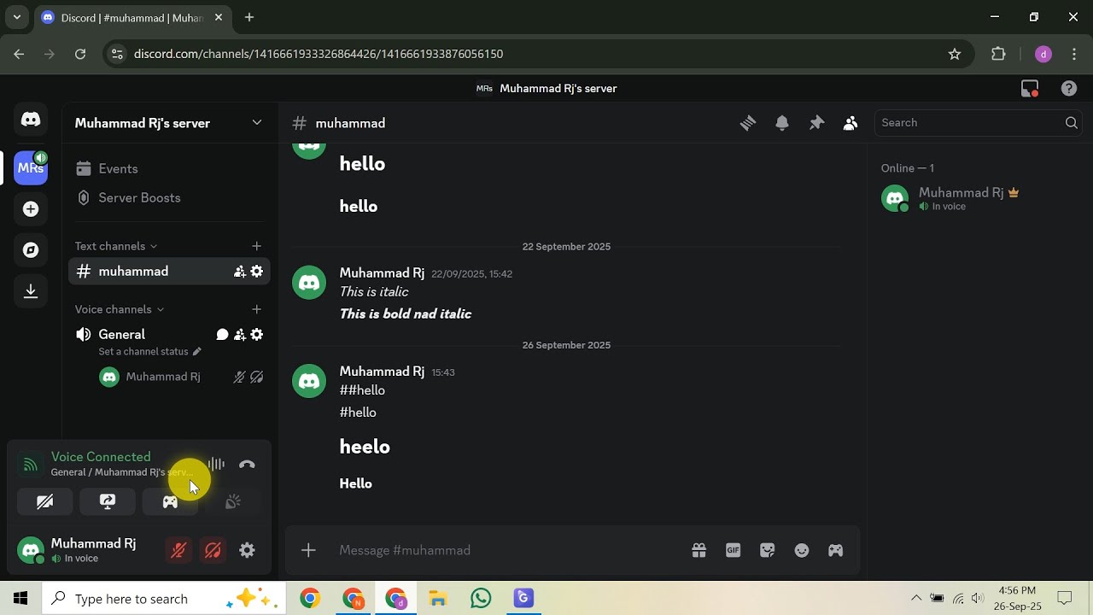This screenshot has width=1093, height=615.
Task: Open WhatsApp from the taskbar
Action: [x=481, y=598]
